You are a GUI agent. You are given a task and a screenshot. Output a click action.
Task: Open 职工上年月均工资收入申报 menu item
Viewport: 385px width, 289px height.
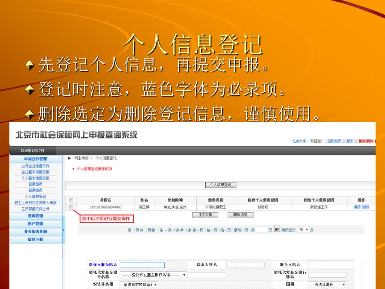(35, 203)
